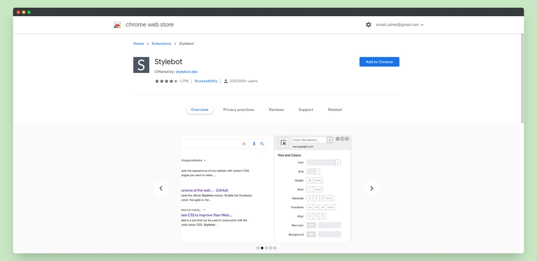Viewport: 537px width, 261px height.
Task: Go to Extensions breadcrumb link
Action: tap(161, 43)
